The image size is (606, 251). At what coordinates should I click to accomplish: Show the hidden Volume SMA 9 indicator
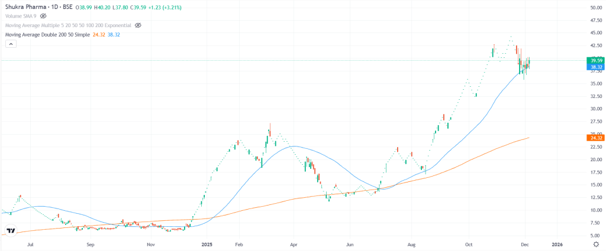click(44, 17)
